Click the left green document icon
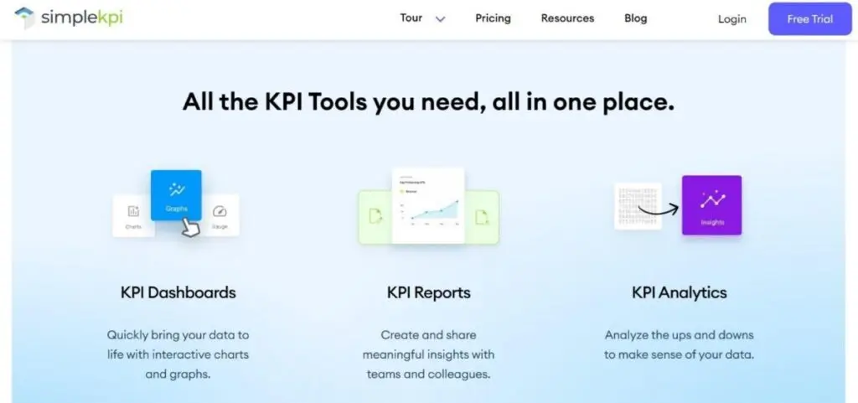The image size is (858, 403). click(375, 217)
